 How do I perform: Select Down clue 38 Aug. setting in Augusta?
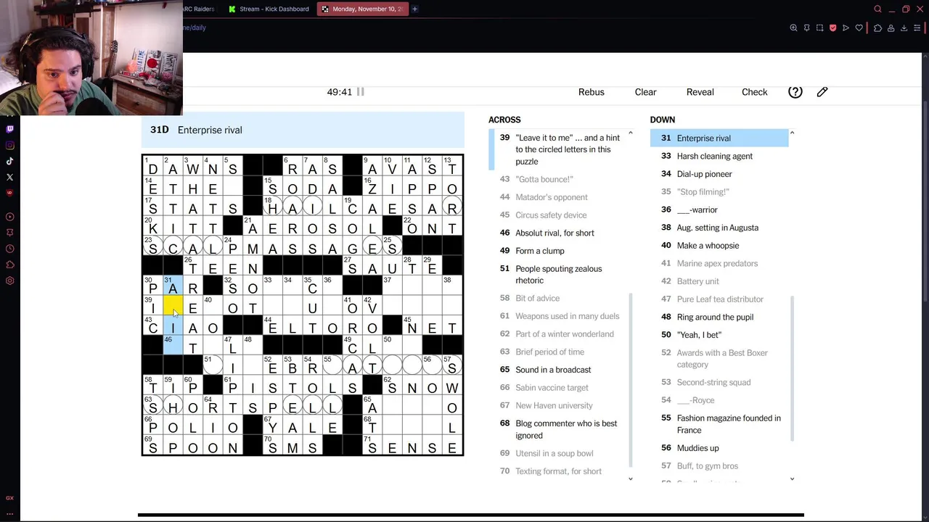click(719, 228)
